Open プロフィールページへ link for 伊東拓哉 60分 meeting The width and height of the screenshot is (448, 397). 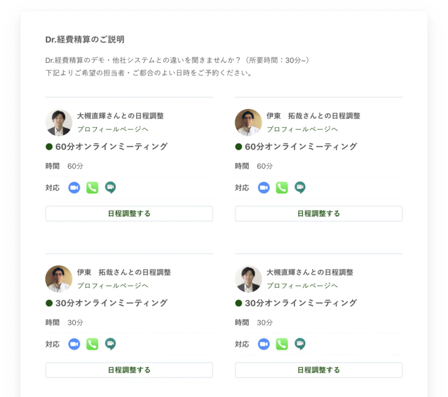click(302, 129)
